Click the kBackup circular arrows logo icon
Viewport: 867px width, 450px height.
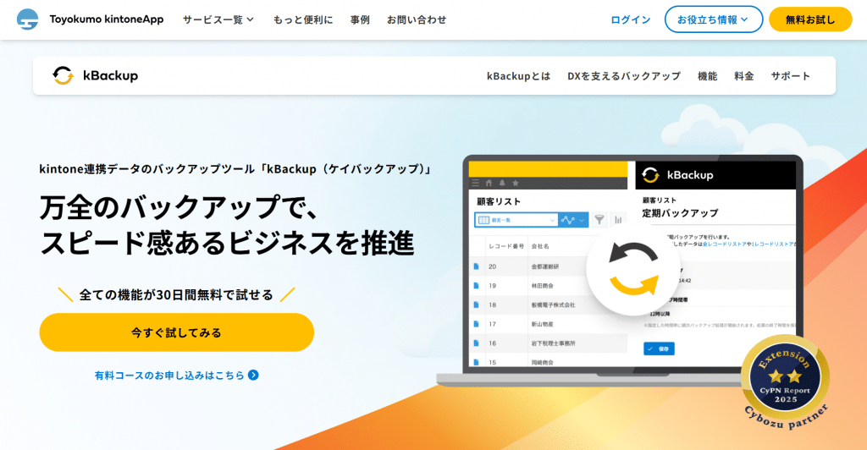63,75
